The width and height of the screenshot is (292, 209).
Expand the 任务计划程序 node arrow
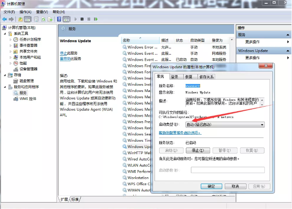pyautogui.click(x=10, y=39)
